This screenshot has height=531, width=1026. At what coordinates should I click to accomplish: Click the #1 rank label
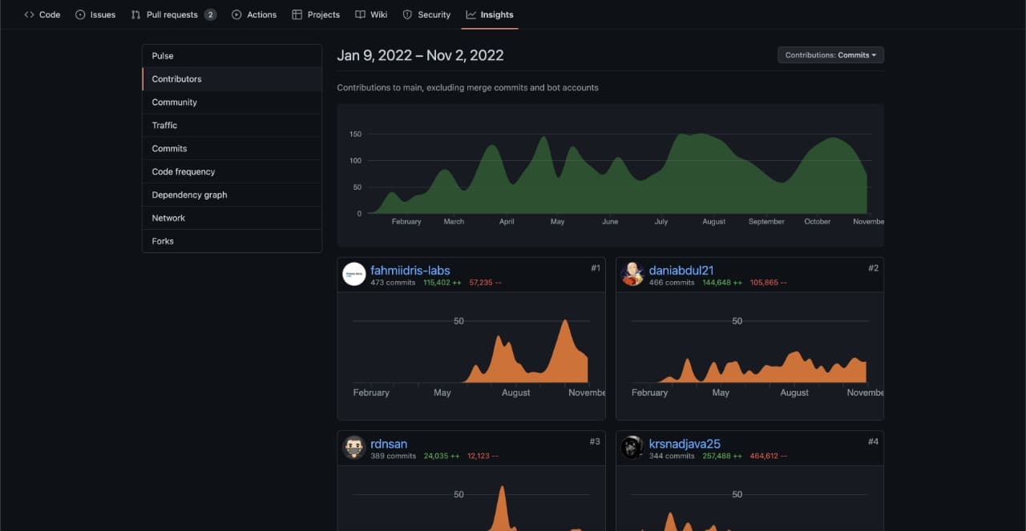tap(595, 268)
